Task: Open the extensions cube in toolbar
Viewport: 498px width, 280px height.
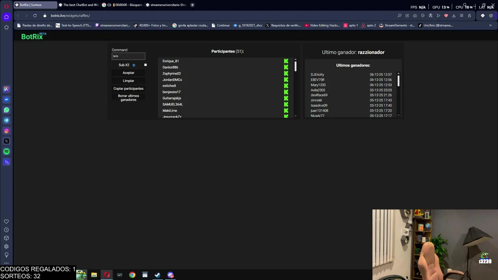Action: coord(491,16)
